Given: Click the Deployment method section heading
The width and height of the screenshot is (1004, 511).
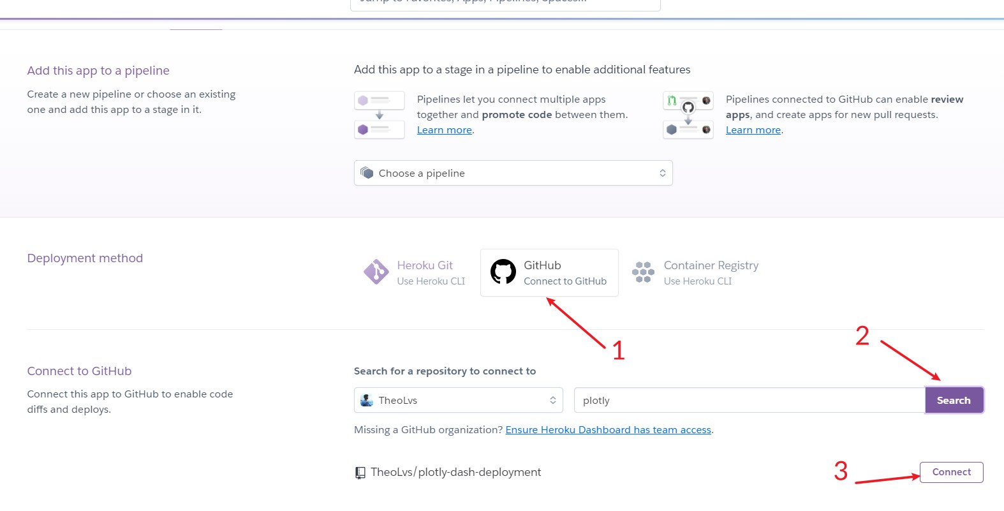Looking at the screenshot, I should click(x=85, y=258).
